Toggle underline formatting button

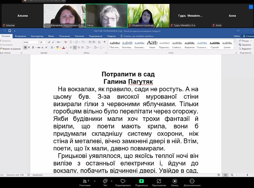[x=33, y=47]
